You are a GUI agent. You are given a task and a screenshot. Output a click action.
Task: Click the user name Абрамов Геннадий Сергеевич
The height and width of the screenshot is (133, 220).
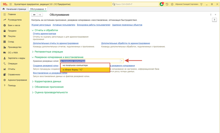187,4
